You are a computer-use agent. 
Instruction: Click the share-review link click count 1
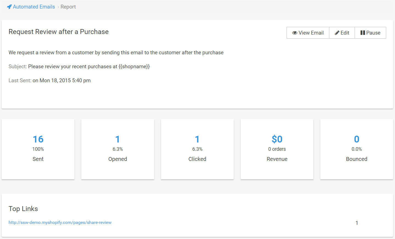point(357,223)
